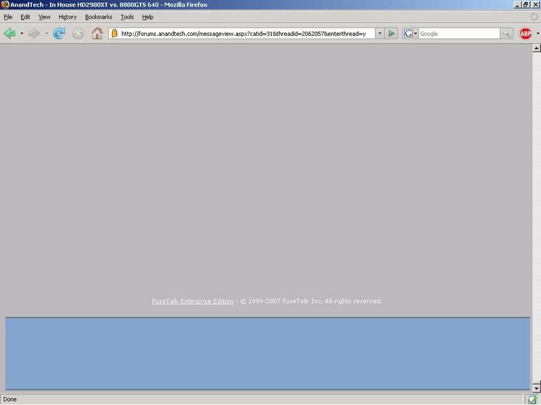Viewport: 541px width, 405px height.
Task: Reload the page with the Reload icon
Action: click(x=59, y=33)
